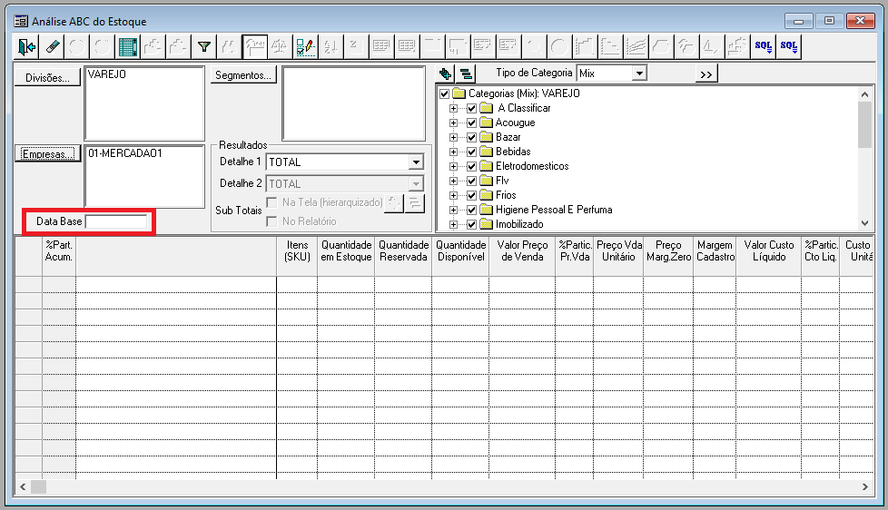This screenshot has height=510, width=888.
Task: Open the funnel filter tool
Action: tap(204, 46)
